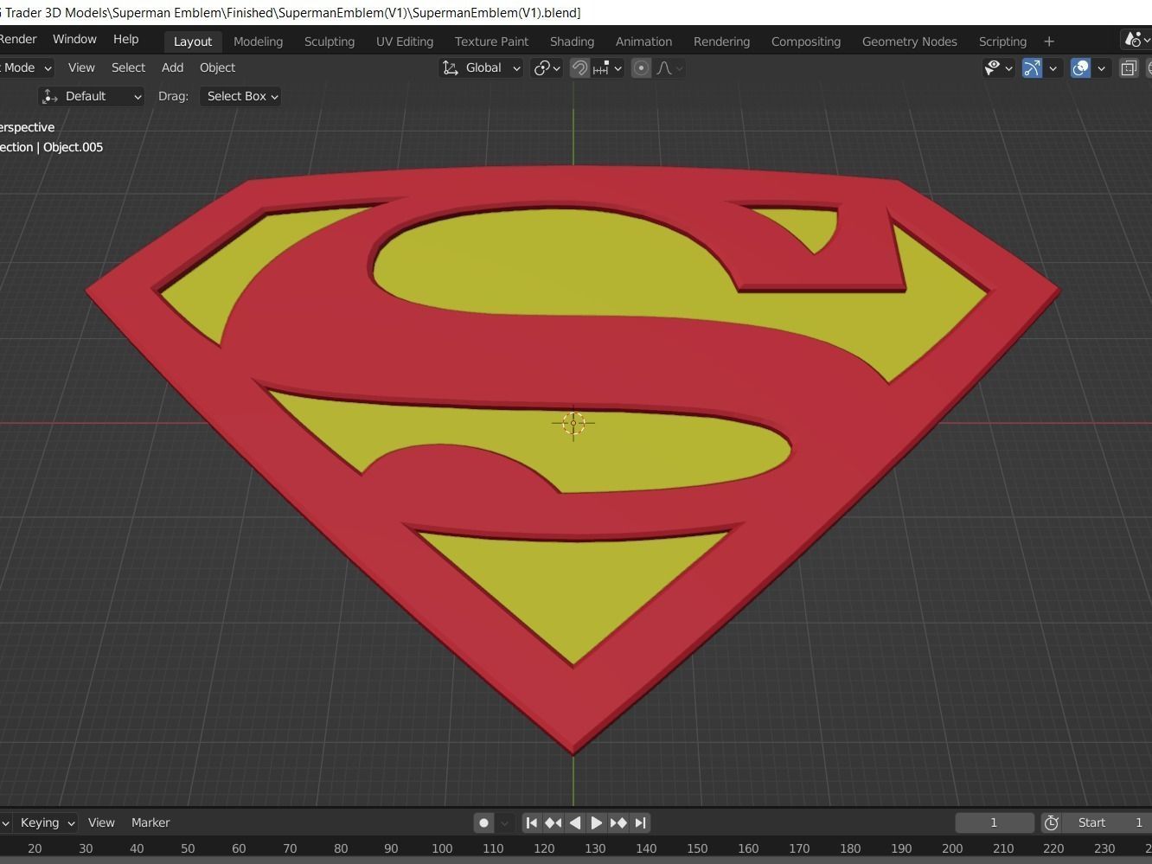This screenshot has height=864, width=1152.
Task: Play the animation forward
Action: pos(597,822)
